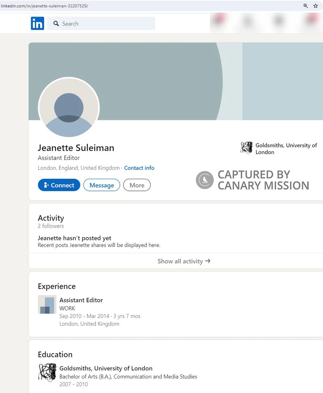Click Goldsmiths logo in Education section
Viewport: 323px width, 393px height.
47,372
